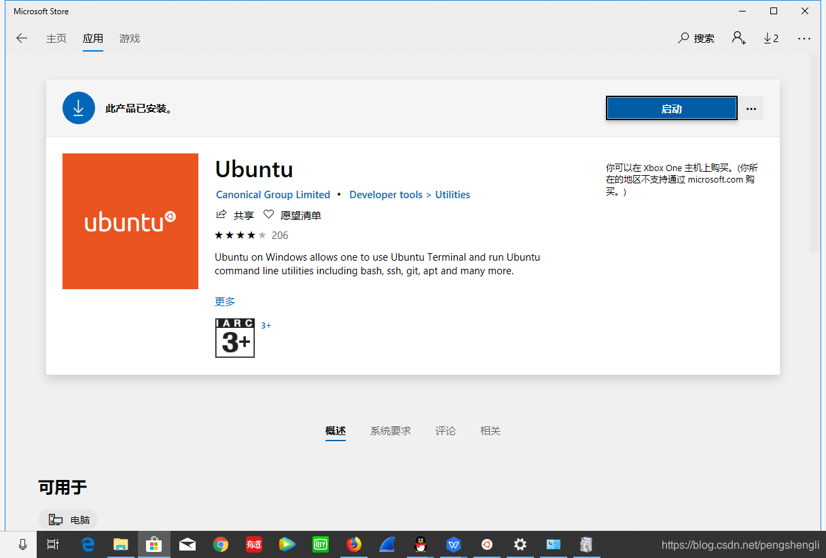
Task: Open Microsoft Edge from the taskbar
Action: coord(88,544)
